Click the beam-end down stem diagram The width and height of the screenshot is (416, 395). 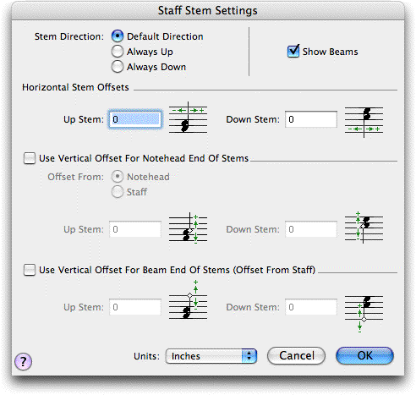point(364,314)
